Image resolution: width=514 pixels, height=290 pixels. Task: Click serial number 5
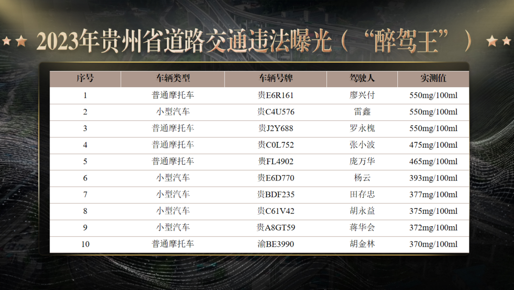pos(85,161)
